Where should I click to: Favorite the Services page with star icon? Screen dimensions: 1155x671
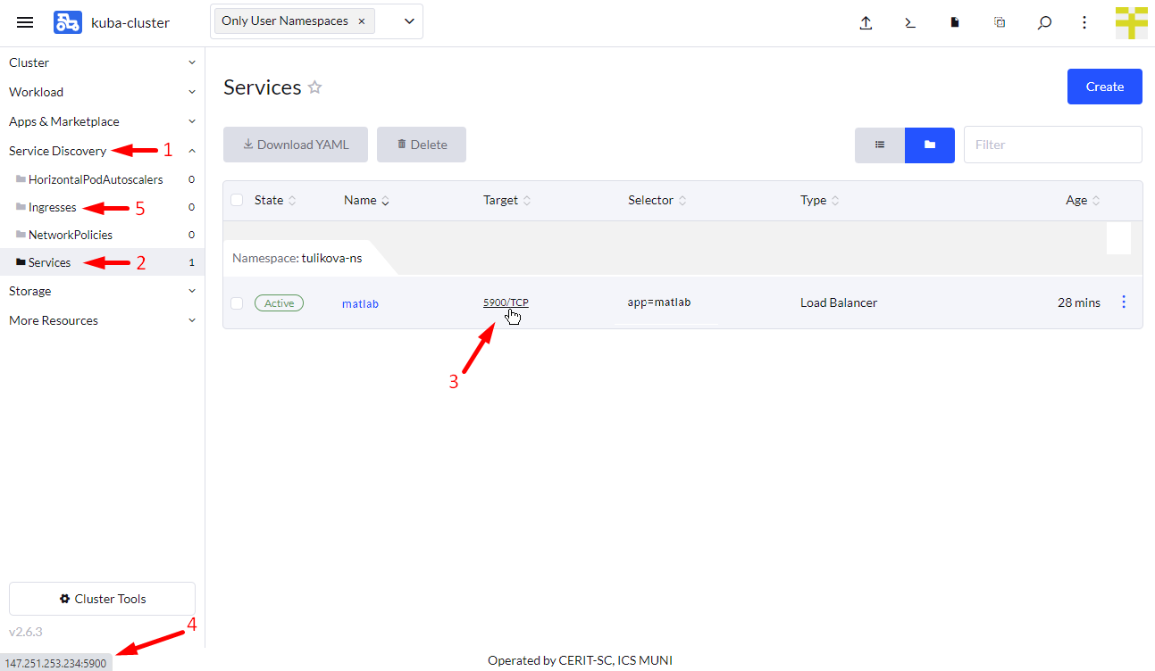click(x=314, y=87)
